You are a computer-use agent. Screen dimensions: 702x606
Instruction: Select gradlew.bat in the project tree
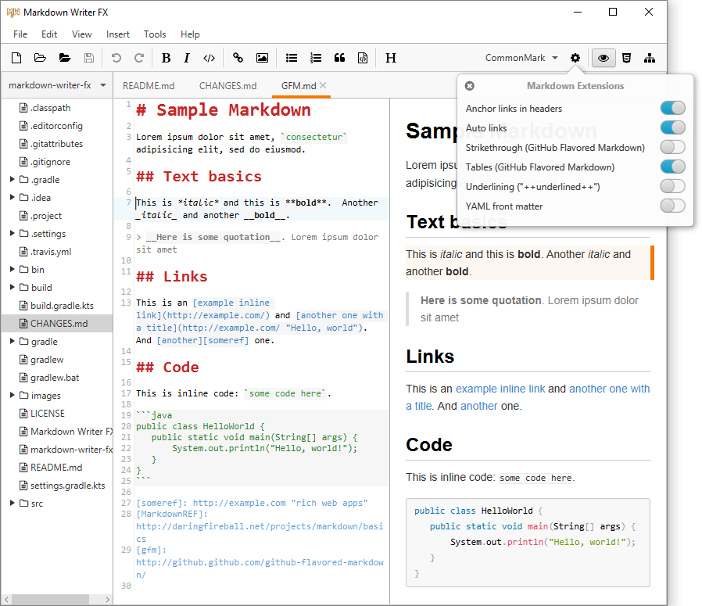55,377
